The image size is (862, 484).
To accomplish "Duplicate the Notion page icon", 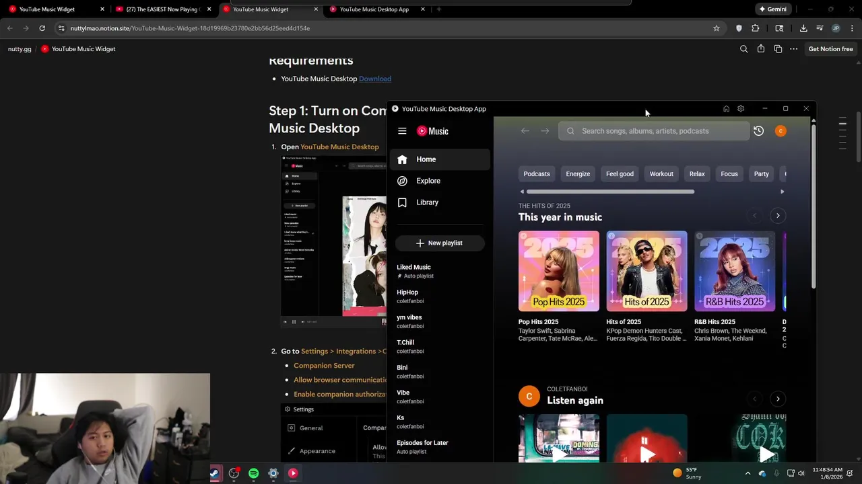I will click(x=778, y=49).
